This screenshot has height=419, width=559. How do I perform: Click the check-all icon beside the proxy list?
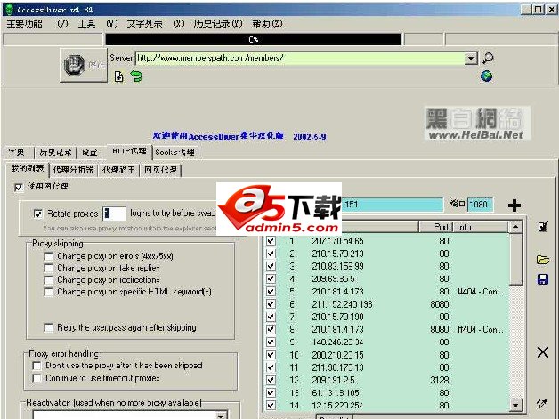click(543, 226)
